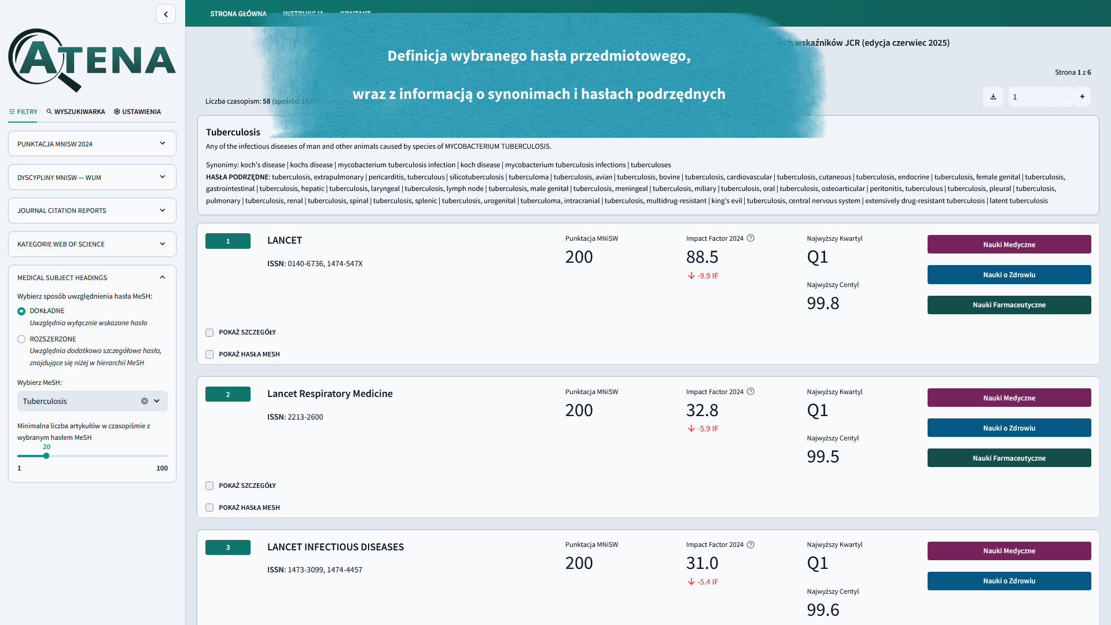The image size is (1111, 625).
Task: Clear the selected Tuberculosis MeSH term
Action: [145, 401]
